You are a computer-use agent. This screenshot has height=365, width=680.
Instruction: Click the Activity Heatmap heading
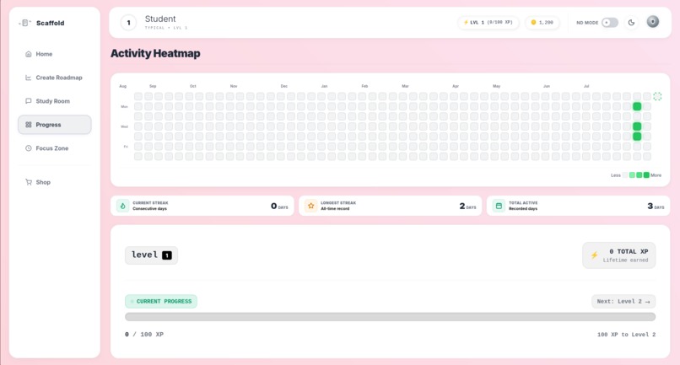pyautogui.click(x=155, y=53)
